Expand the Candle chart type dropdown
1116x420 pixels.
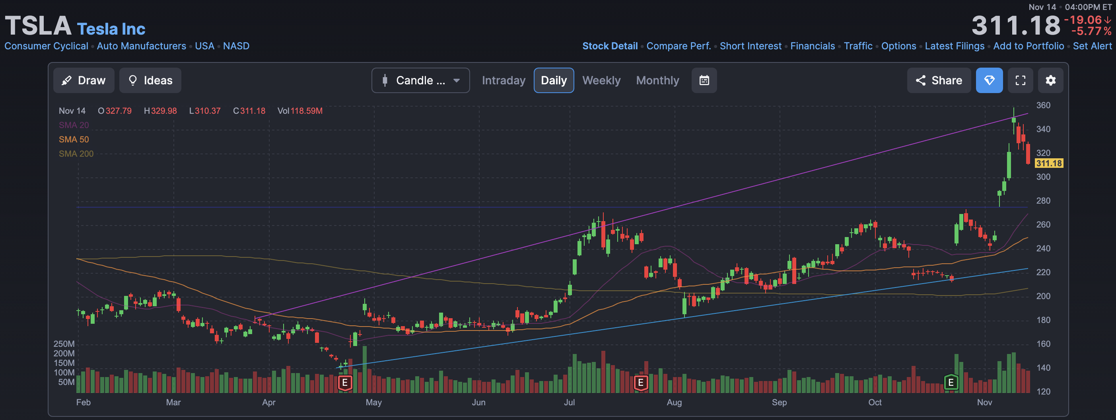[420, 80]
